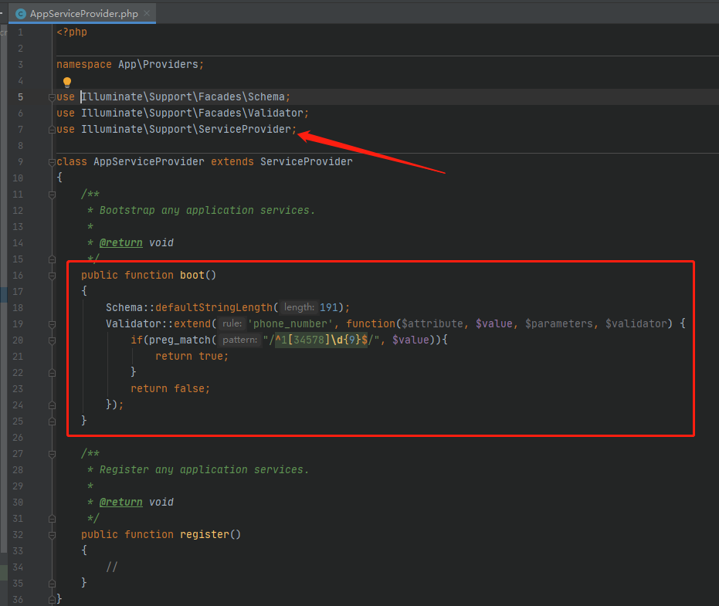The image size is (719, 606).
Task: Click the fold end marker at line 15
Action: pyautogui.click(x=52, y=259)
